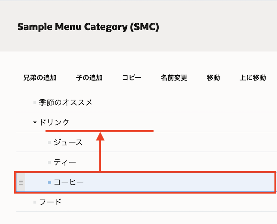Screen dimensions: 277x224
Task: Click the blue bullet icon beside コーヒー
Action: coord(50,182)
